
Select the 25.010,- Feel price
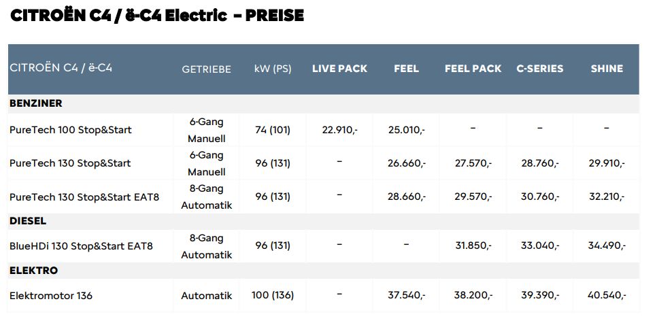(x=407, y=130)
